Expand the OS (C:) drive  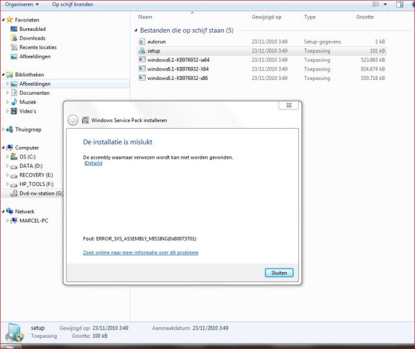pos(7,157)
